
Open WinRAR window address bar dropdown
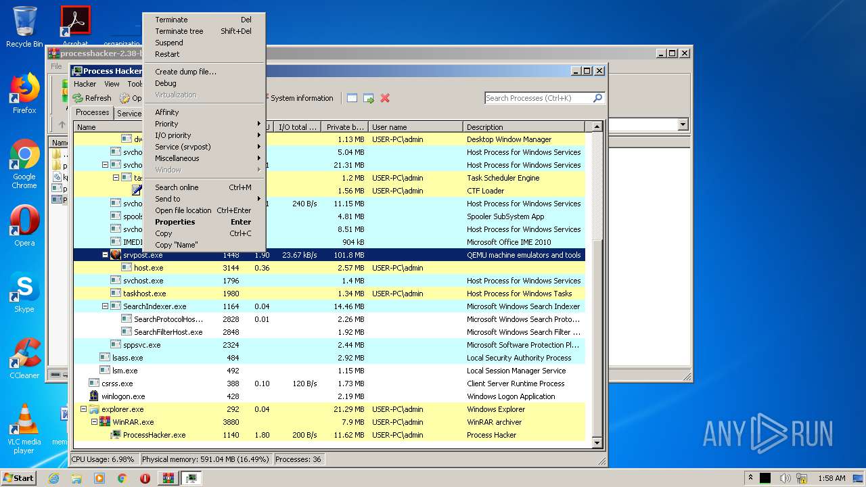pos(682,124)
